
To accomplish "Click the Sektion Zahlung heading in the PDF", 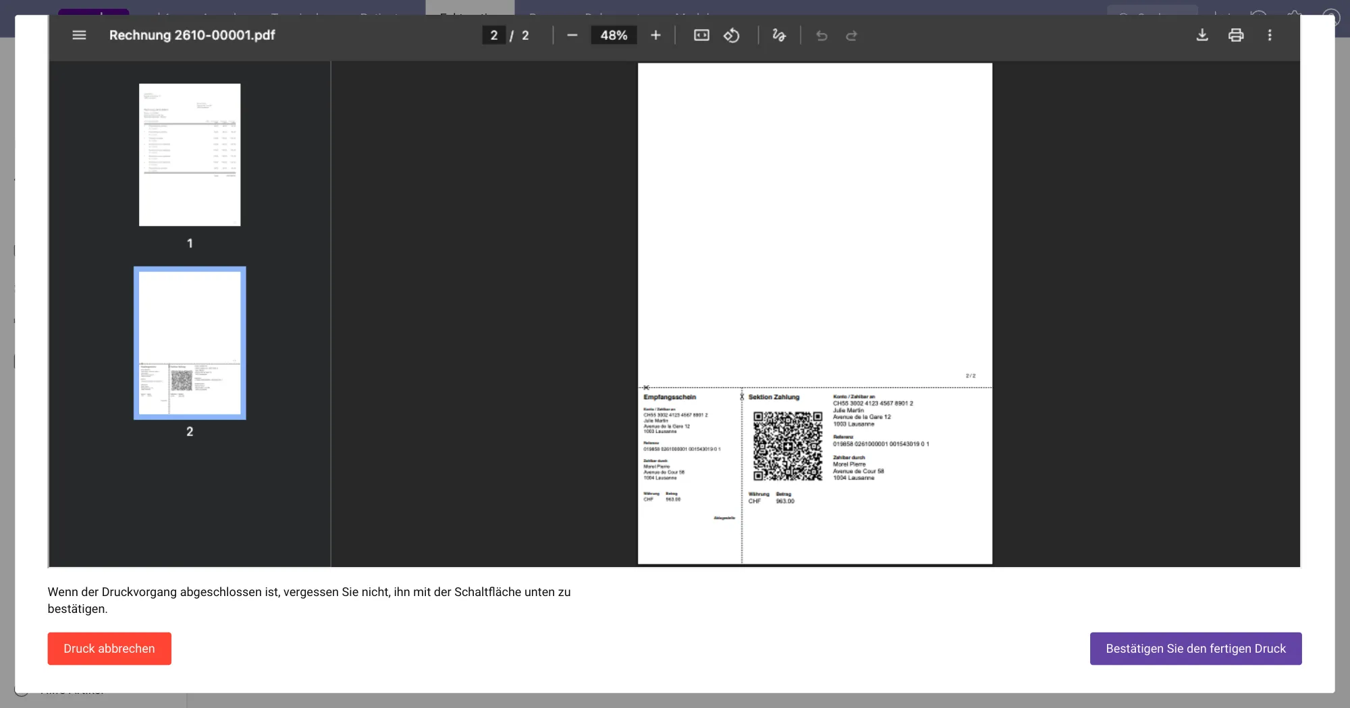I will 774,397.
